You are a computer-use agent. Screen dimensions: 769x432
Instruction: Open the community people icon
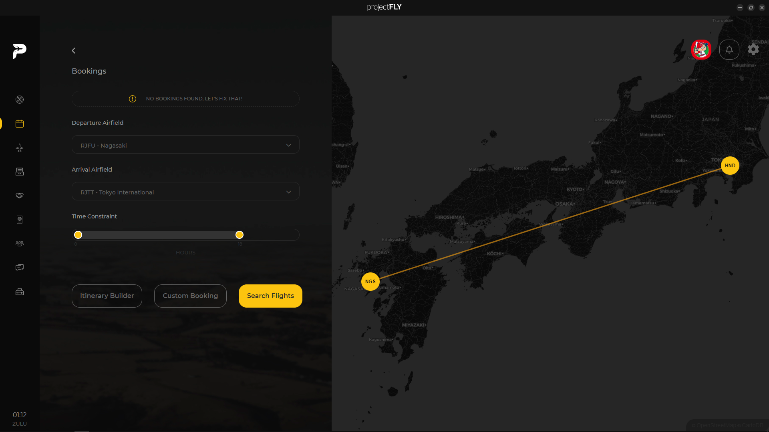click(x=19, y=244)
